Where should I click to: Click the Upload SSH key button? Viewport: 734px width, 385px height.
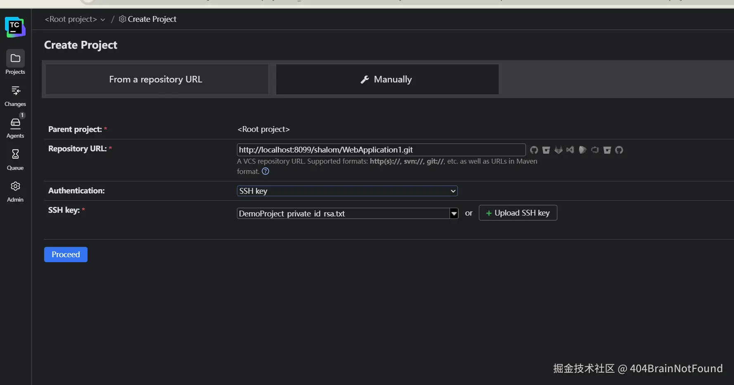click(518, 213)
